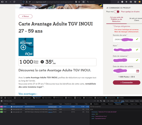Filter network requests by Fonts
This screenshot has width=142, height=125.
point(127,101)
